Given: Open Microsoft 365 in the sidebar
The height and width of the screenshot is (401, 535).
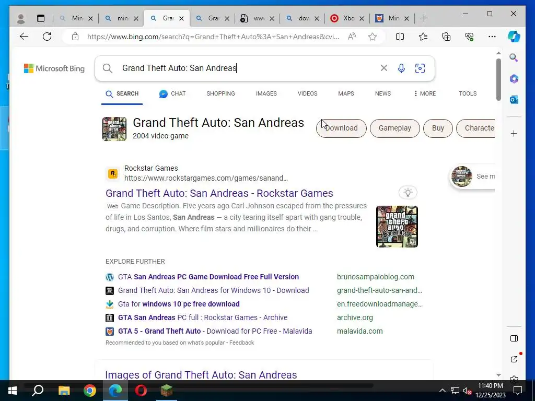Looking at the screenshot, I should [514, 79].
